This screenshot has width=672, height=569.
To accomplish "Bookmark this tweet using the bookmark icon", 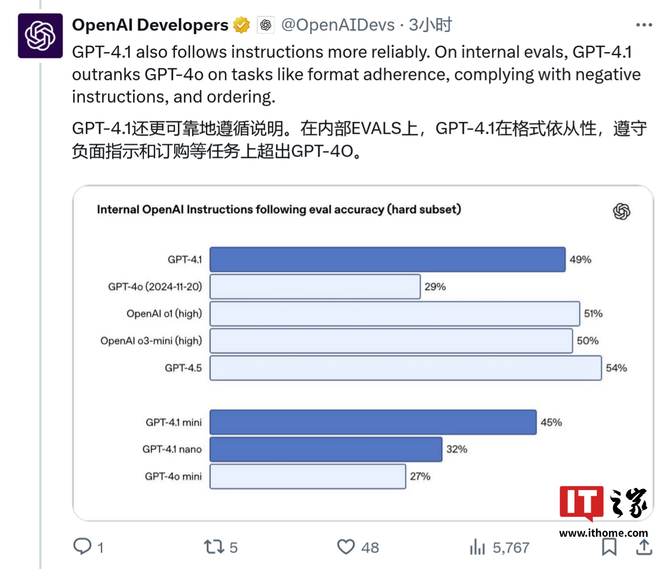I will tap(609, 547).
